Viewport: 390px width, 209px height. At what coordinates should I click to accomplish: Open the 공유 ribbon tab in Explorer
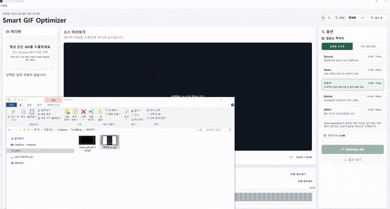click(x=29, y=105)
